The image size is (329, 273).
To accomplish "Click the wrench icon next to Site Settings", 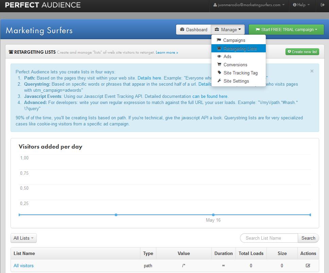I will coord(219,81).
